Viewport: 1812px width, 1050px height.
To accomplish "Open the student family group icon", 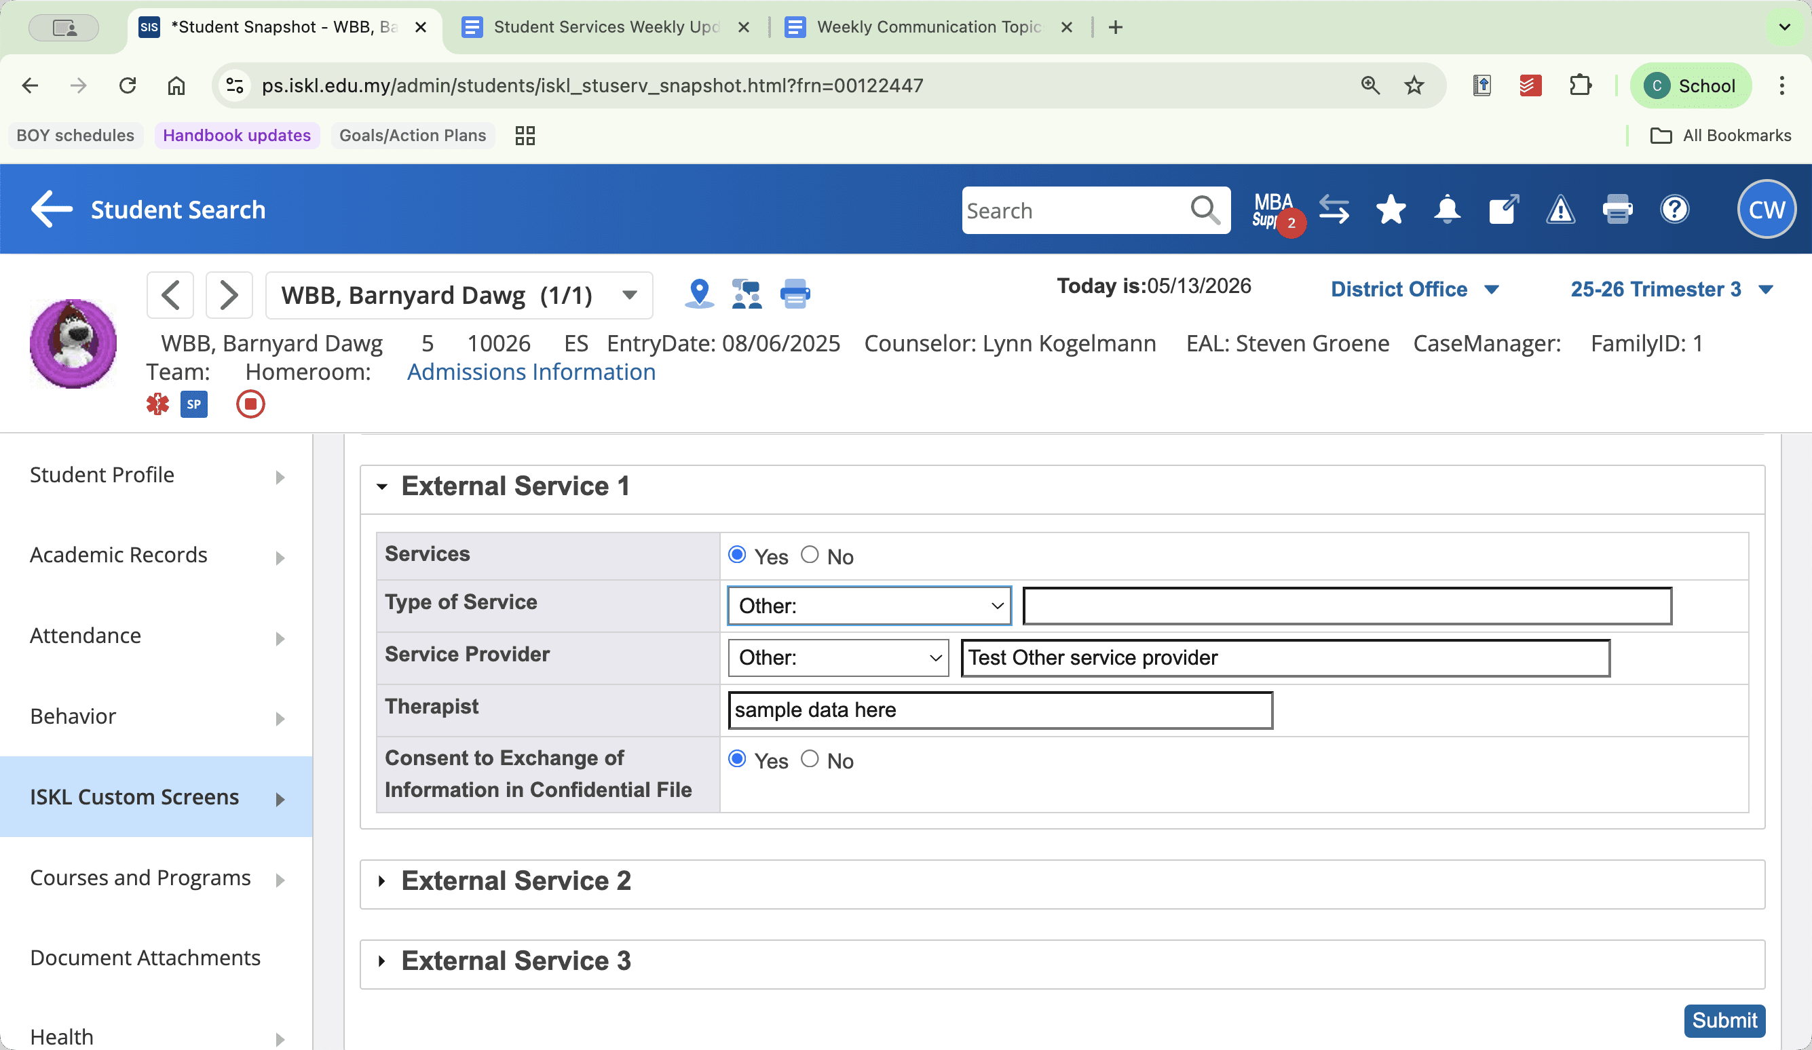I will (747, 294).
